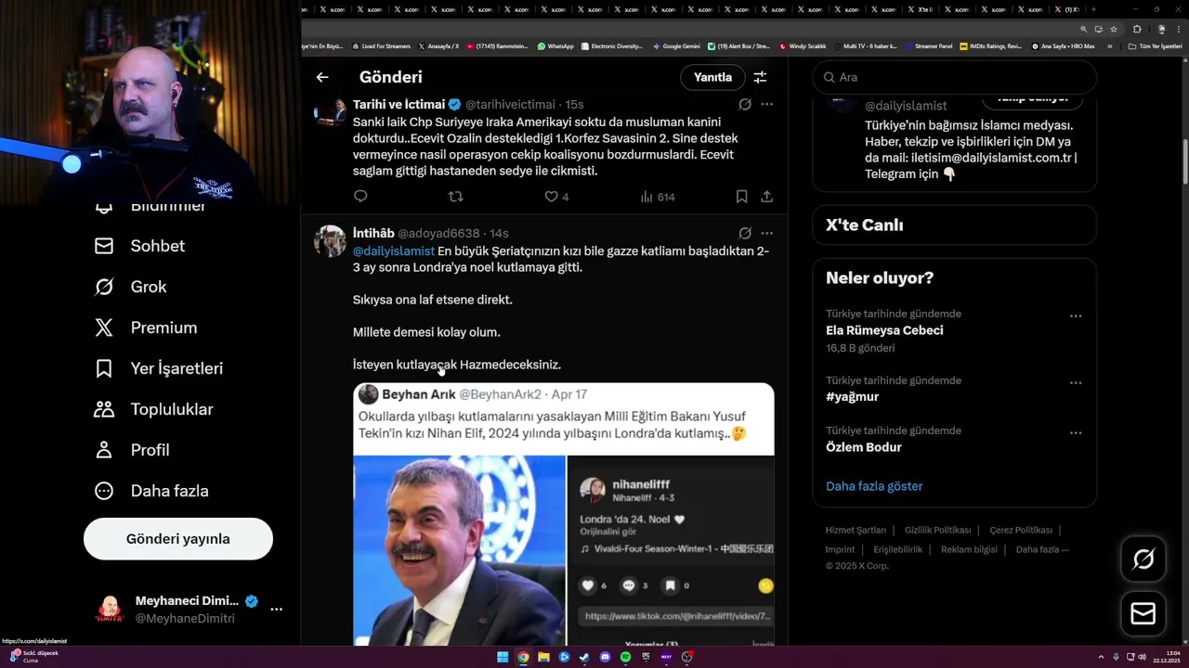Reply to the Tarihi ve İctimai post
1189x668 pixels.
[360, 197]
